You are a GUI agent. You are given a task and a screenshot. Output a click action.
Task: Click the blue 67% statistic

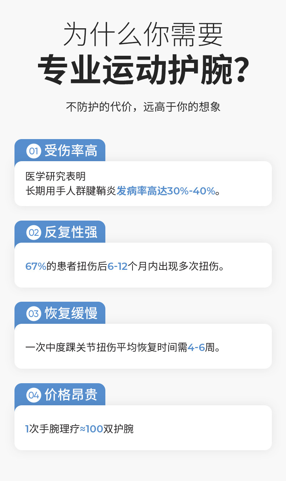click(36, 266)
